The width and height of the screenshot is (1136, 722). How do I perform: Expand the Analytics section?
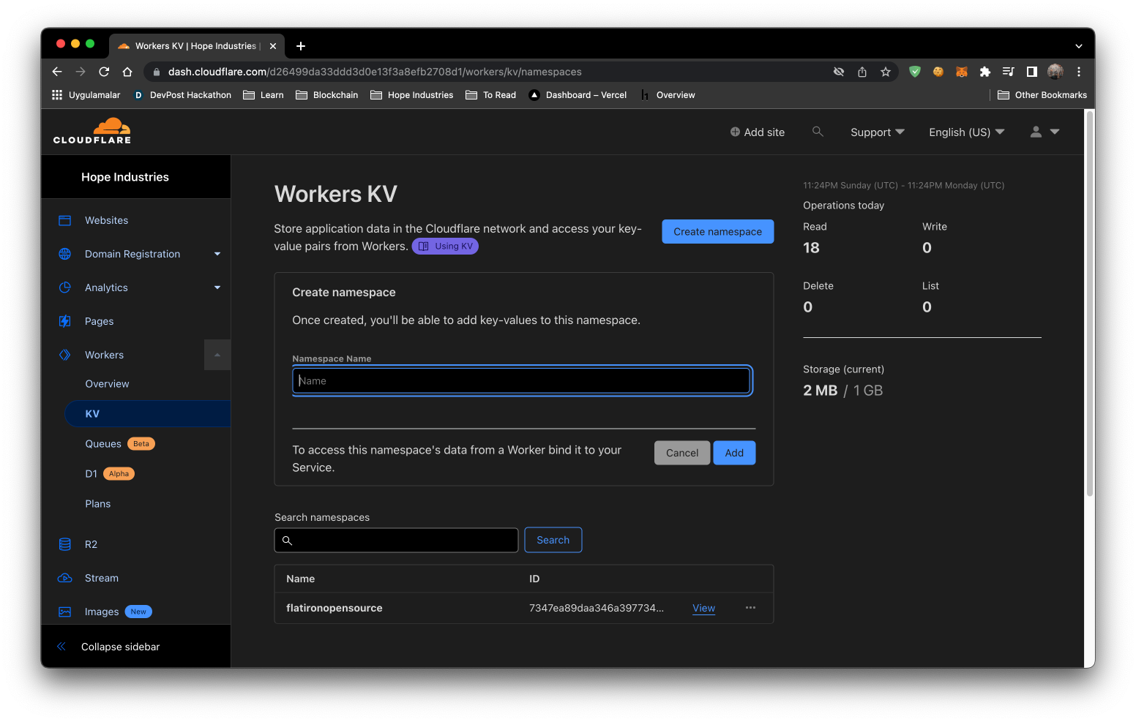click(x=217, y=287)
